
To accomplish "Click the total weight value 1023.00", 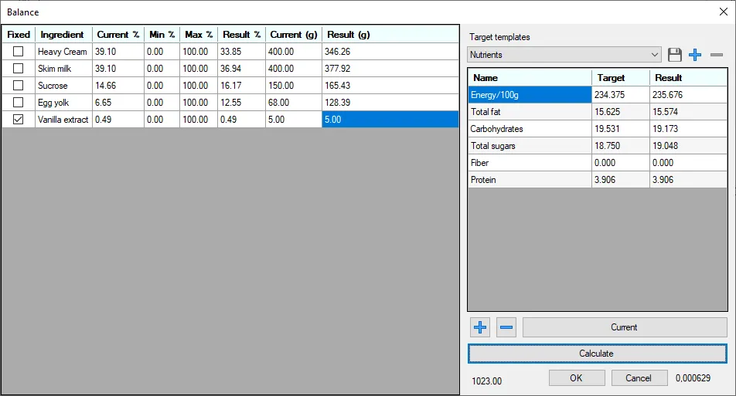I will (487, 381).
